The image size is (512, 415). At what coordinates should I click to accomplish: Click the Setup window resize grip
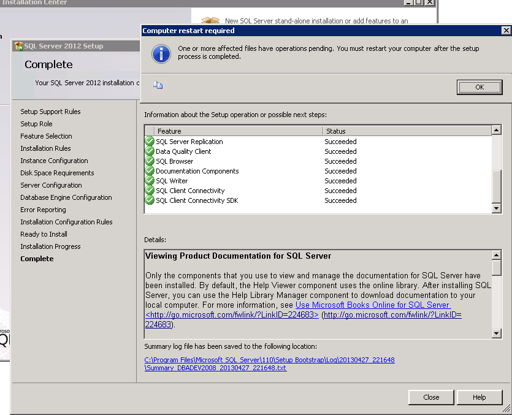pyautogui.click(x=506, y=408)
